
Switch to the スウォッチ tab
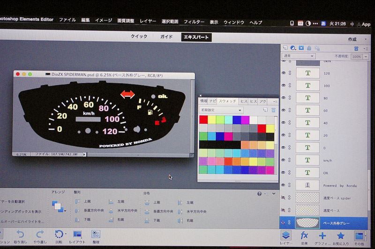[x=227, y=101]
